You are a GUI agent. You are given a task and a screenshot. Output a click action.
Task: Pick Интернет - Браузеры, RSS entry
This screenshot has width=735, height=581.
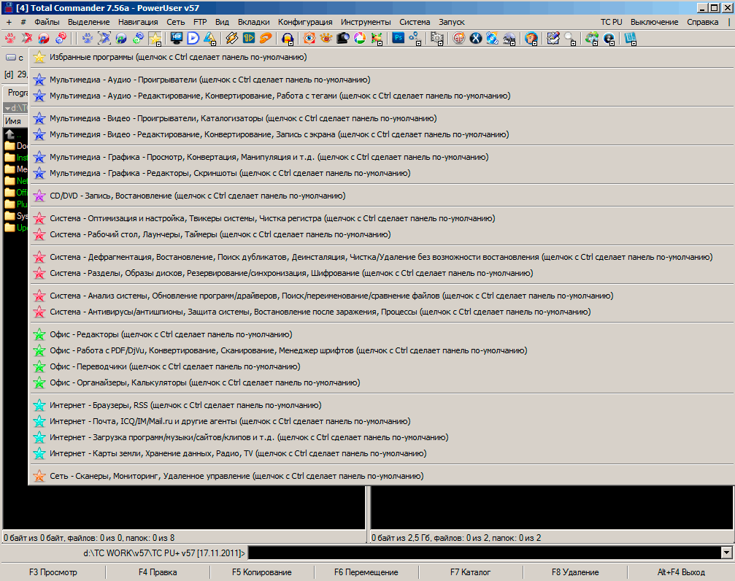185,405
